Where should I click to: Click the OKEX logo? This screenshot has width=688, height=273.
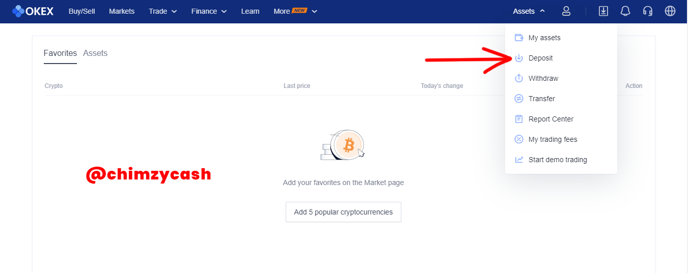pyautogui.click(x=33, y=11)
